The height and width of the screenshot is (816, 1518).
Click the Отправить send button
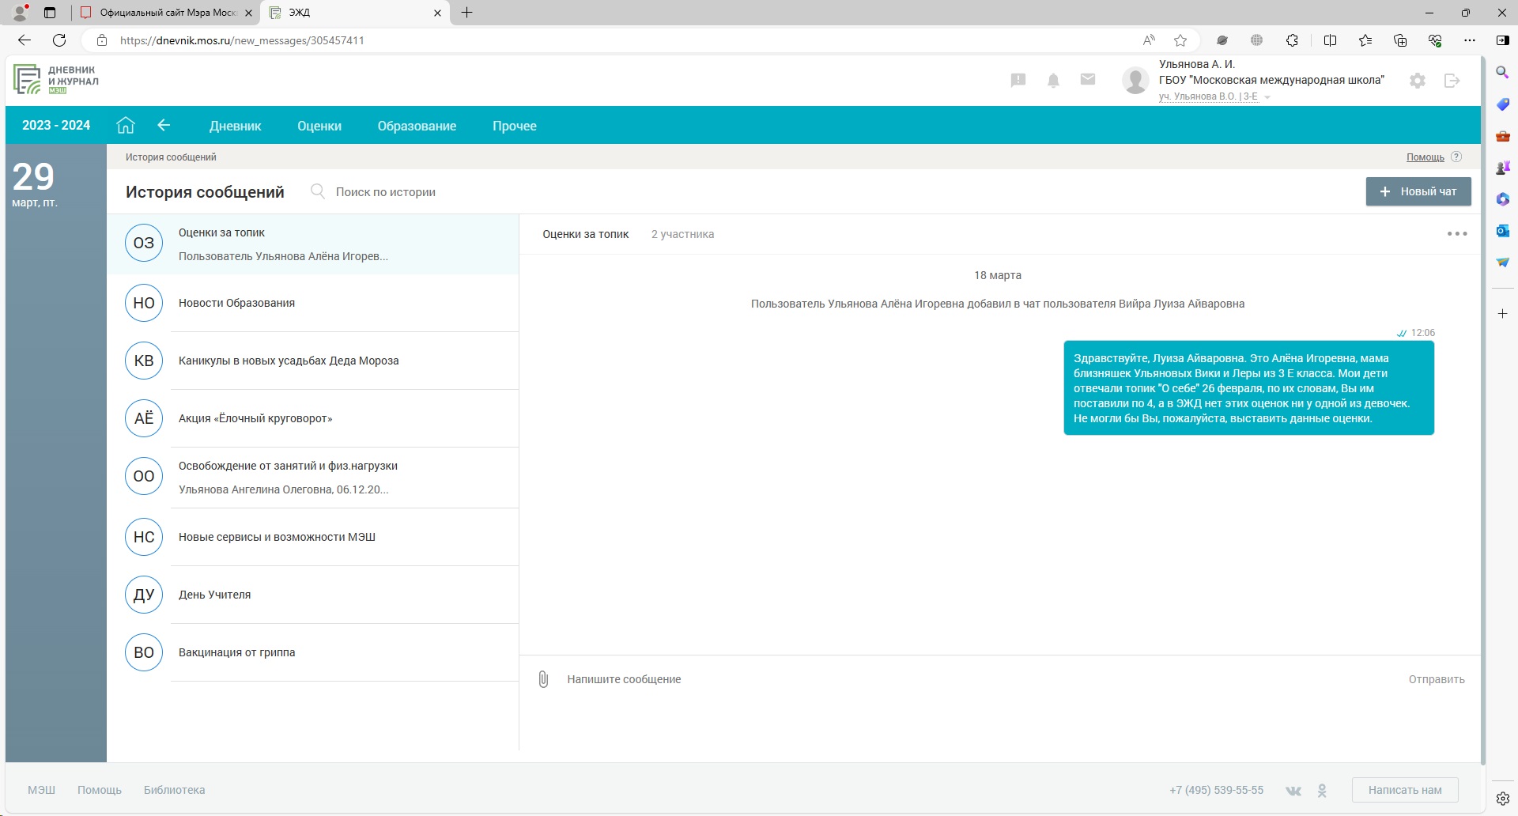(1436, 679)
